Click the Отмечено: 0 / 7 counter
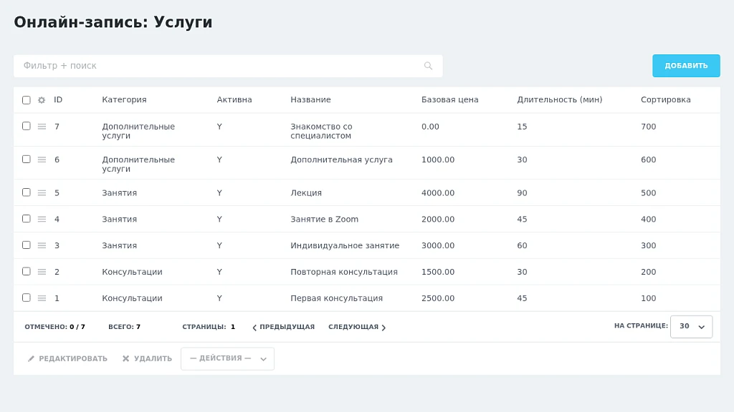The image size is (734, 412). click(x=54, y=327)
